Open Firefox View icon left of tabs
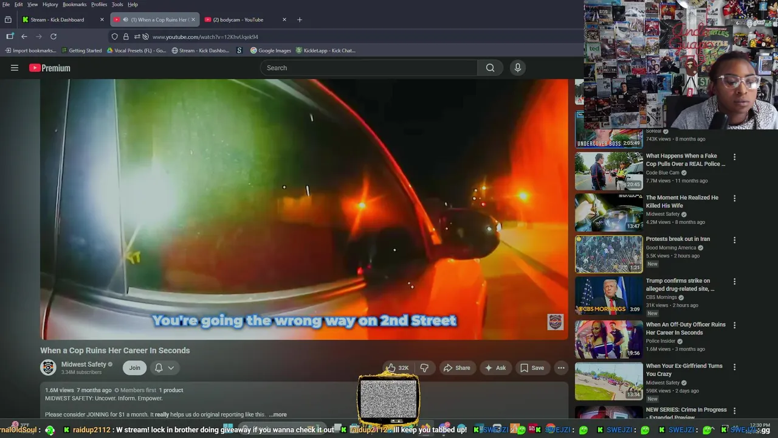Viewport: 778px width, 438px height. coord(8,19)
